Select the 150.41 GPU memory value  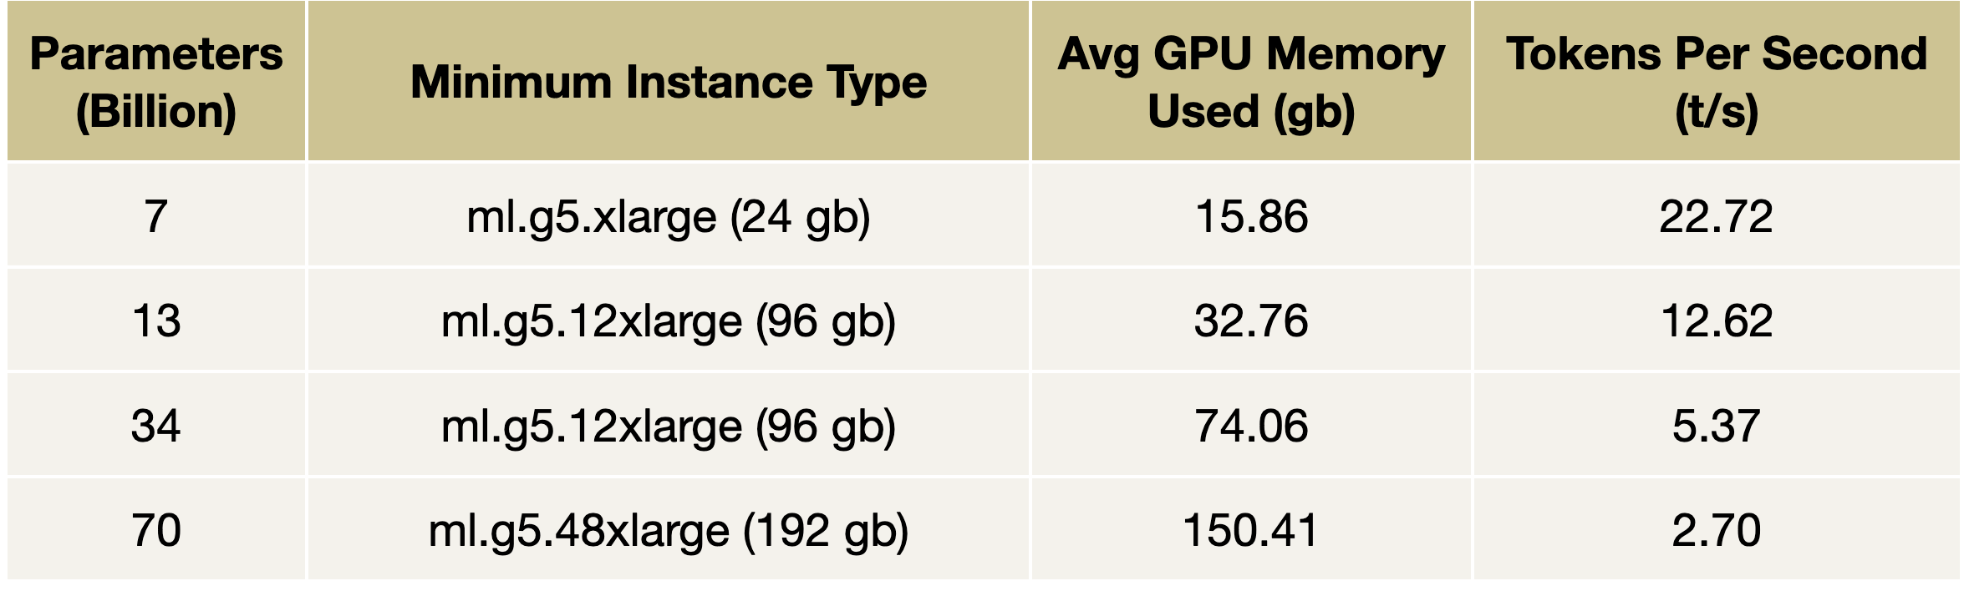1251,530
